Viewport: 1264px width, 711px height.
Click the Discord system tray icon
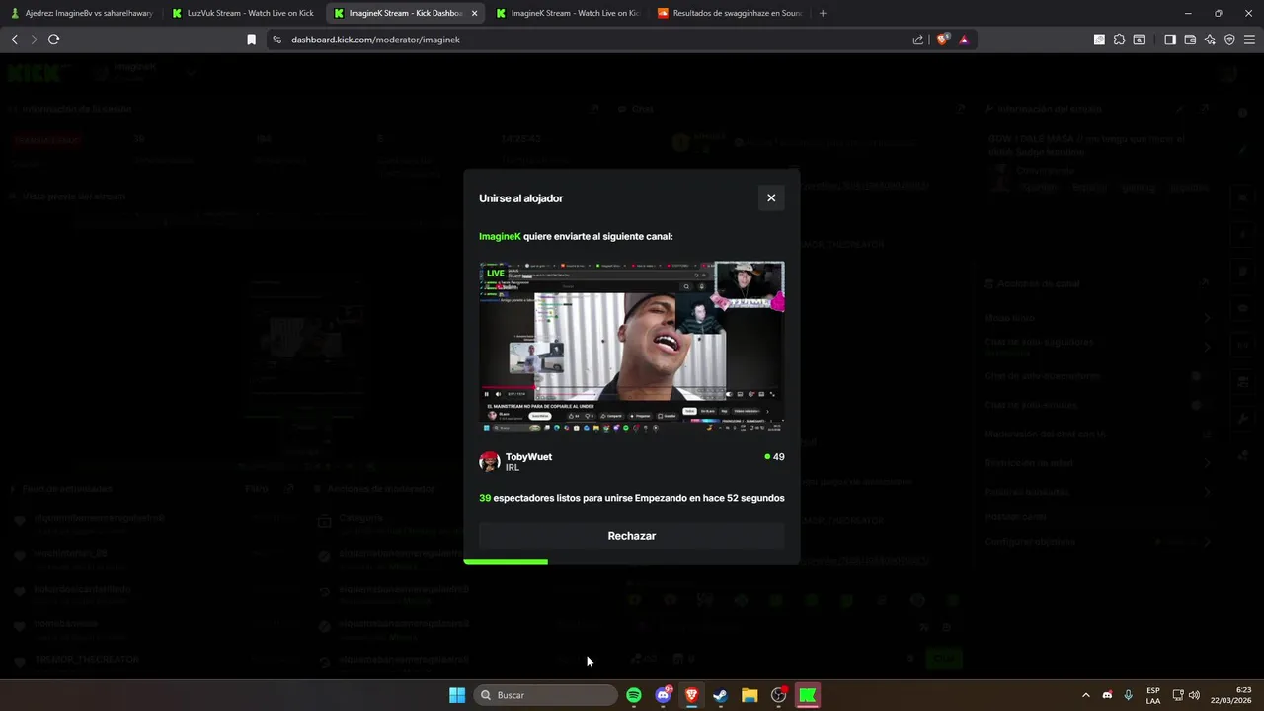(x=1107, y=695)
